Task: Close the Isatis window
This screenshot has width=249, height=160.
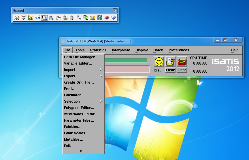Action: pyautogui.click(x=236, y=40)
